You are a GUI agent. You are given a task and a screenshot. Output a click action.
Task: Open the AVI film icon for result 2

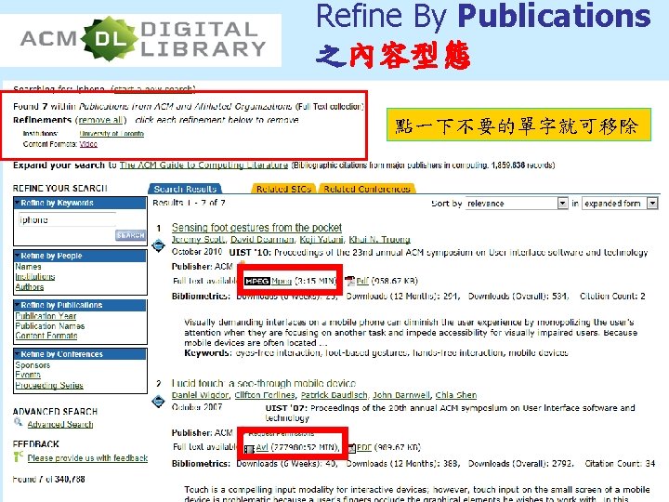click(249, 449)
